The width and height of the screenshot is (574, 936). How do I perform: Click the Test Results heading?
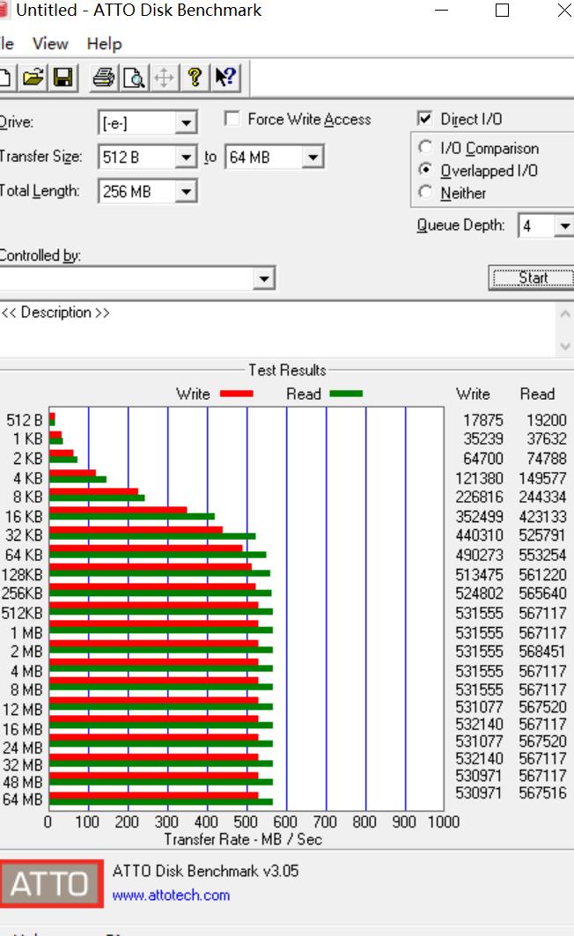click(287, 370)
